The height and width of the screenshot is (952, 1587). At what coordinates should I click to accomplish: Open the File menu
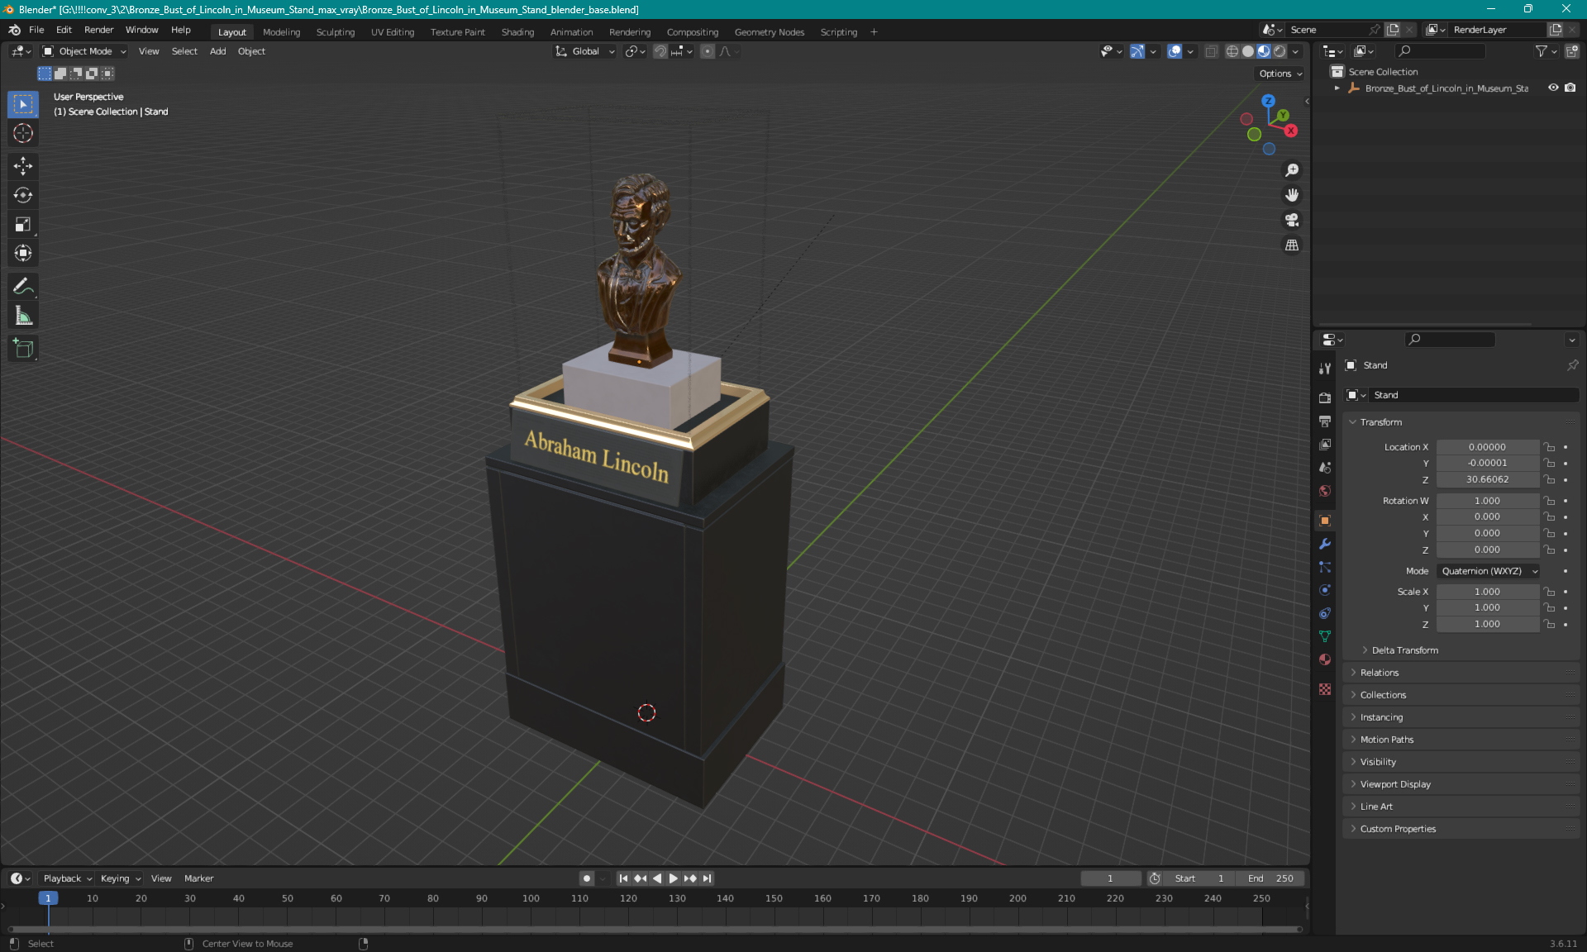pos(36,30)
